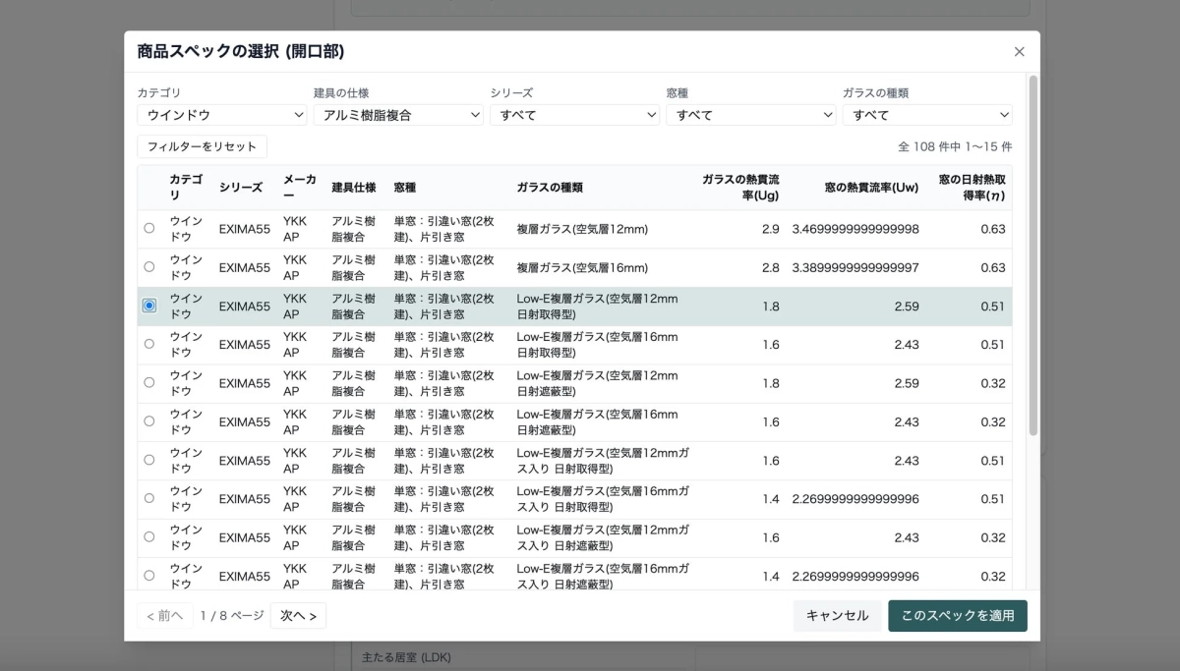Screen dimensions: 1180x671
Task: Pick radio for 空気層12mmガス入り 日射取得型 row
Action: tap(149, 460)
